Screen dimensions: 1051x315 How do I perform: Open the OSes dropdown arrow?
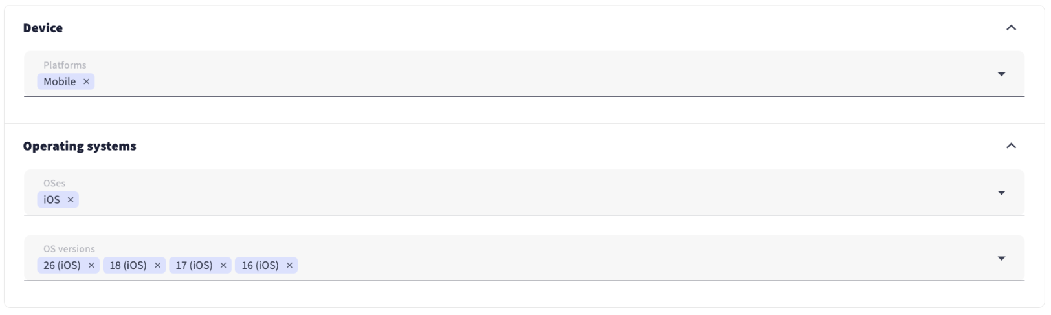(1001, 193)
